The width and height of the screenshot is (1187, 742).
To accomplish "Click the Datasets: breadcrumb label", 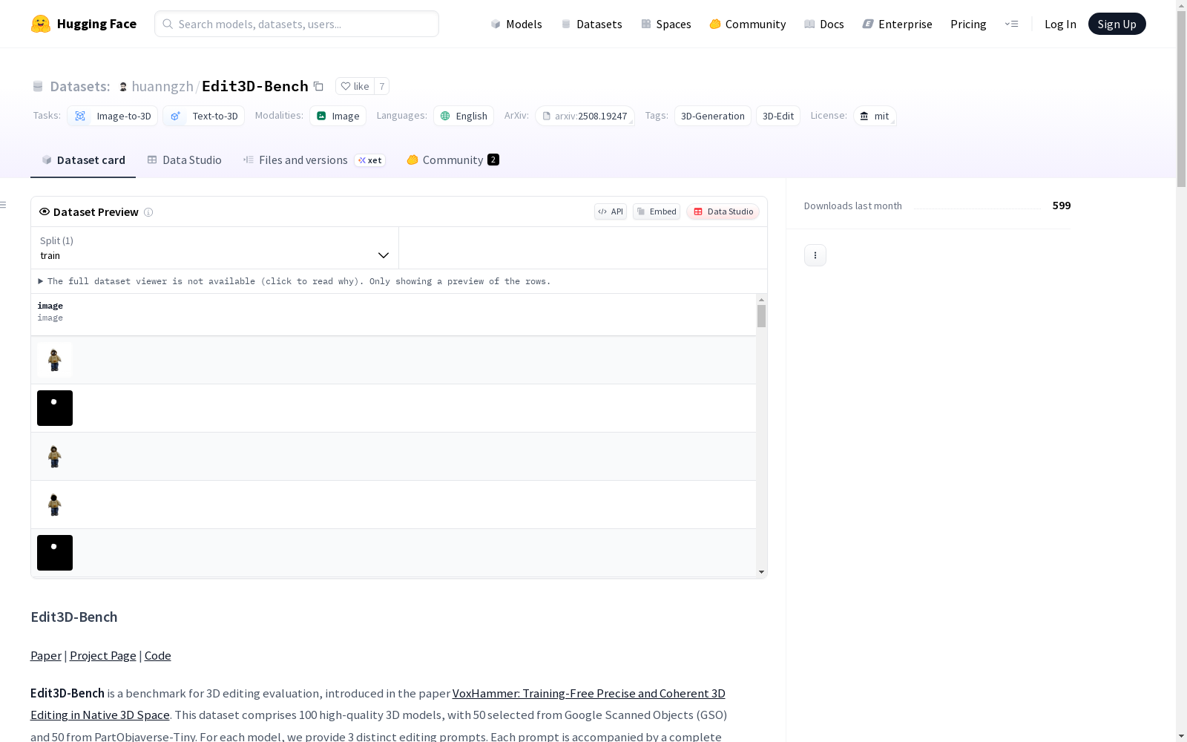I will pyautogui.click(x=80, y=86).
